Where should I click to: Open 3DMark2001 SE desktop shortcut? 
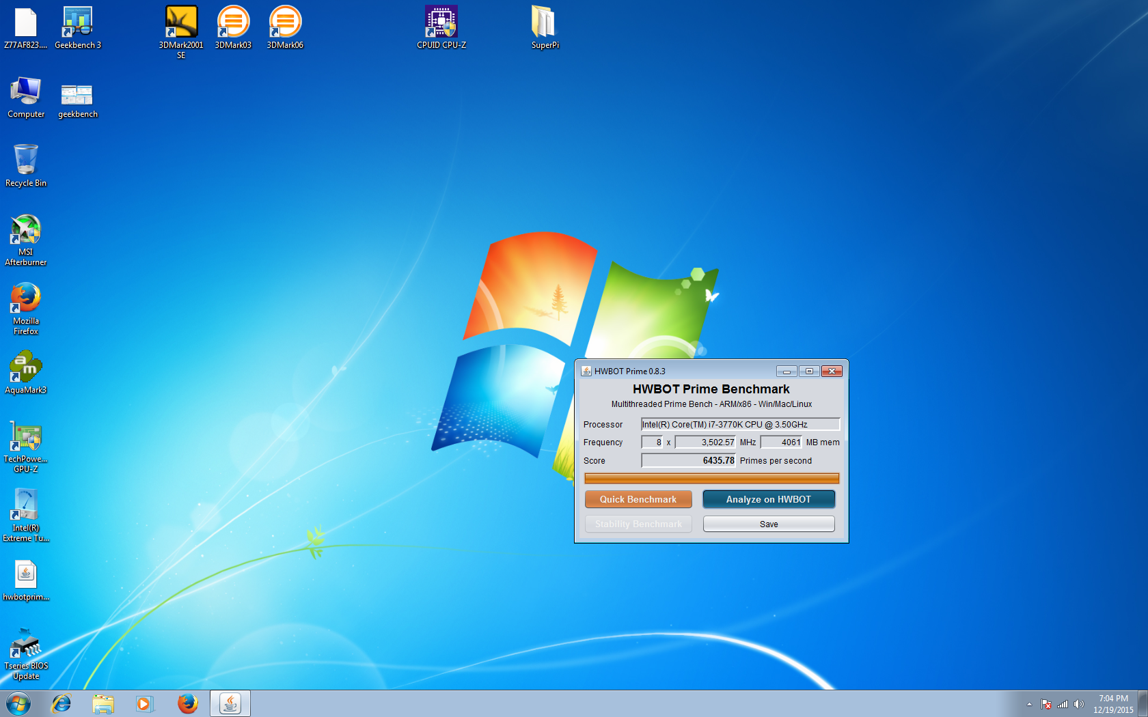(181, 32)
